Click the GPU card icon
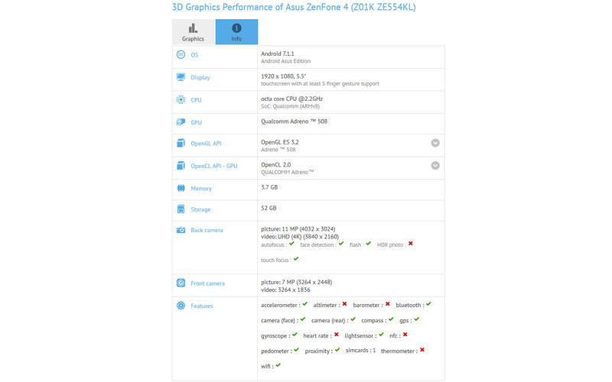 (x=181, y=122)
